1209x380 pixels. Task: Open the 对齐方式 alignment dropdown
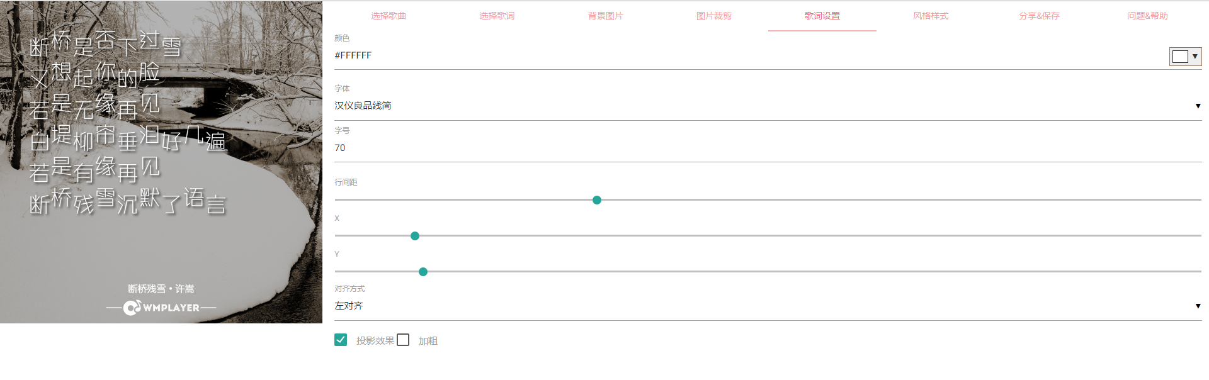click(x=1198, y=306)
